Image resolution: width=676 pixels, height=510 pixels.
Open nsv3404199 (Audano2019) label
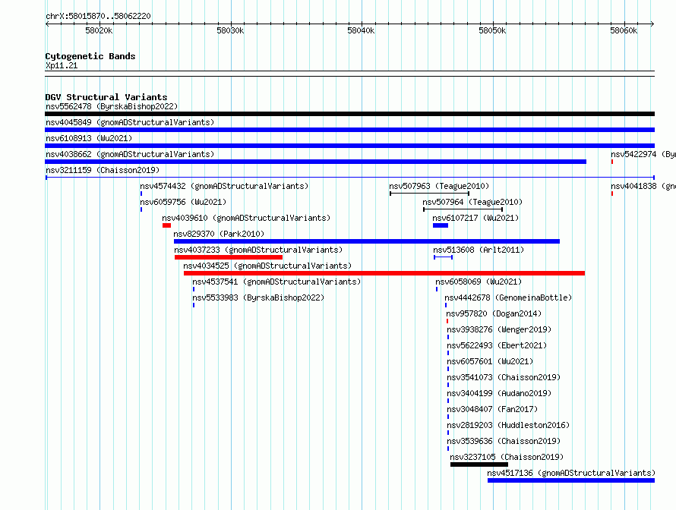coord(499,393)
